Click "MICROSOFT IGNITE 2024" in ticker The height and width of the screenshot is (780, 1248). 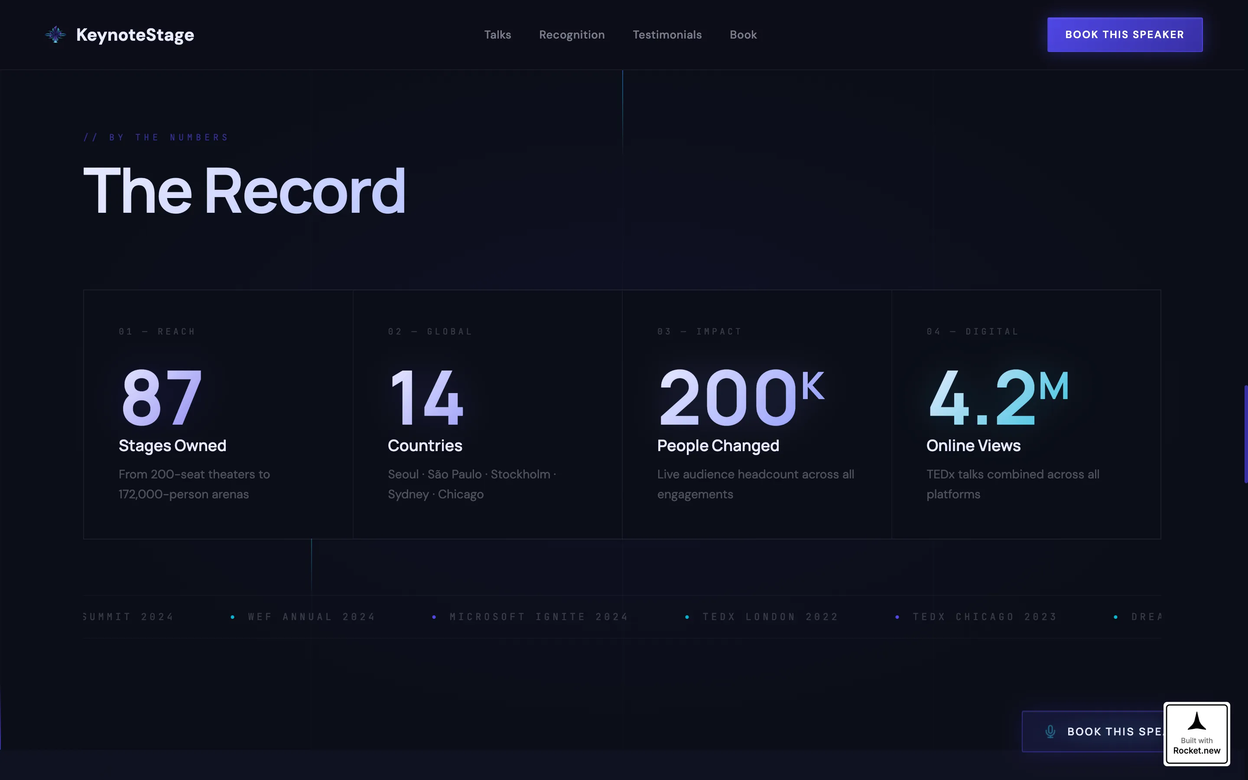click(x=539, y=617)
